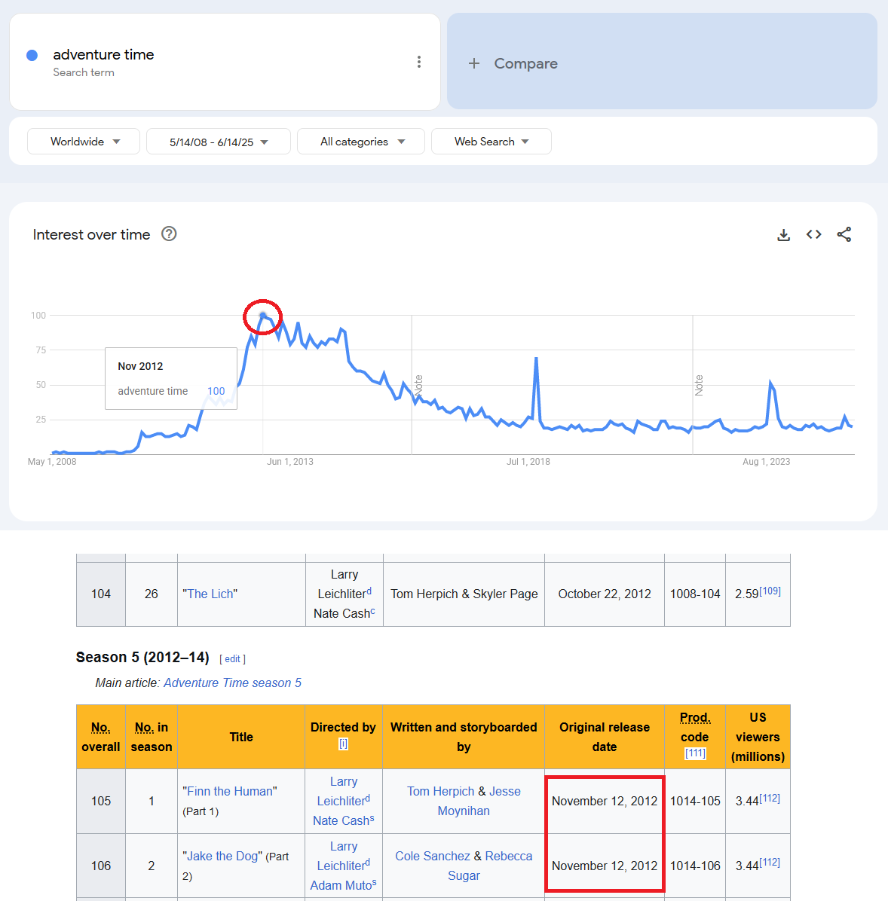The height and width of the screenshot is (901, 888).
Task: Click the Jul 1, 2018 axis label
Action: [528, 461]
